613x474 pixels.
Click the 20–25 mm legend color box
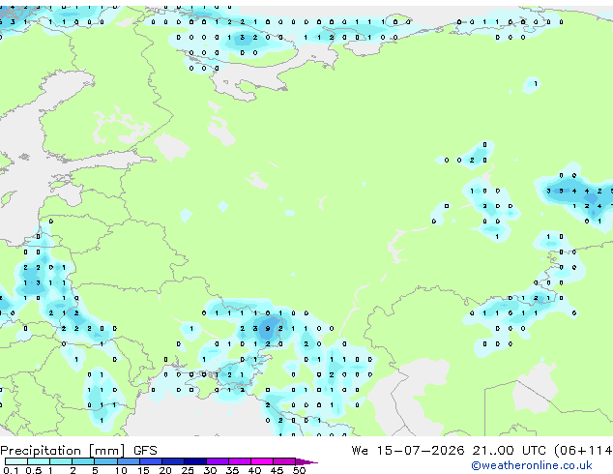point(173,461)
